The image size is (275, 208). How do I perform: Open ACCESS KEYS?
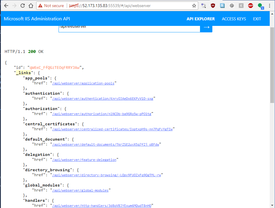(234, 19)
